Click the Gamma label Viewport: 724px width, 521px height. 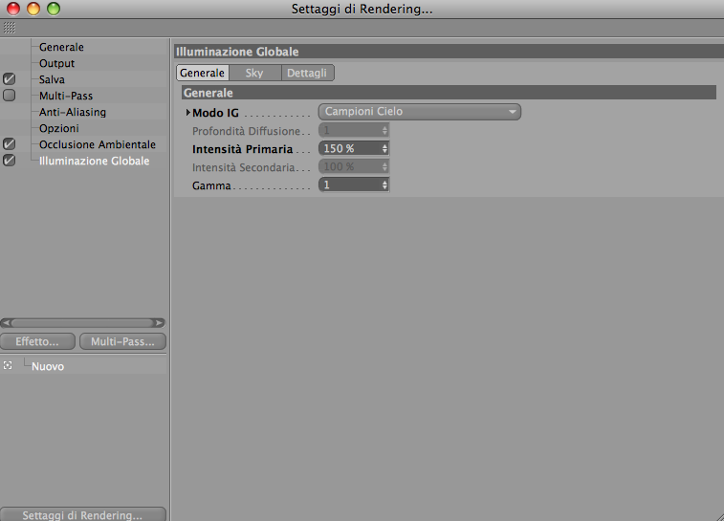pos(211,185)
